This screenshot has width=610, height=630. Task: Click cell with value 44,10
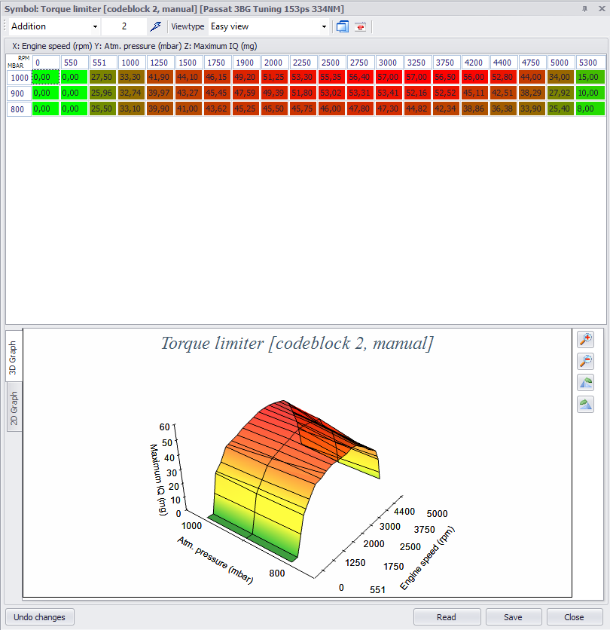click(189, 77)
